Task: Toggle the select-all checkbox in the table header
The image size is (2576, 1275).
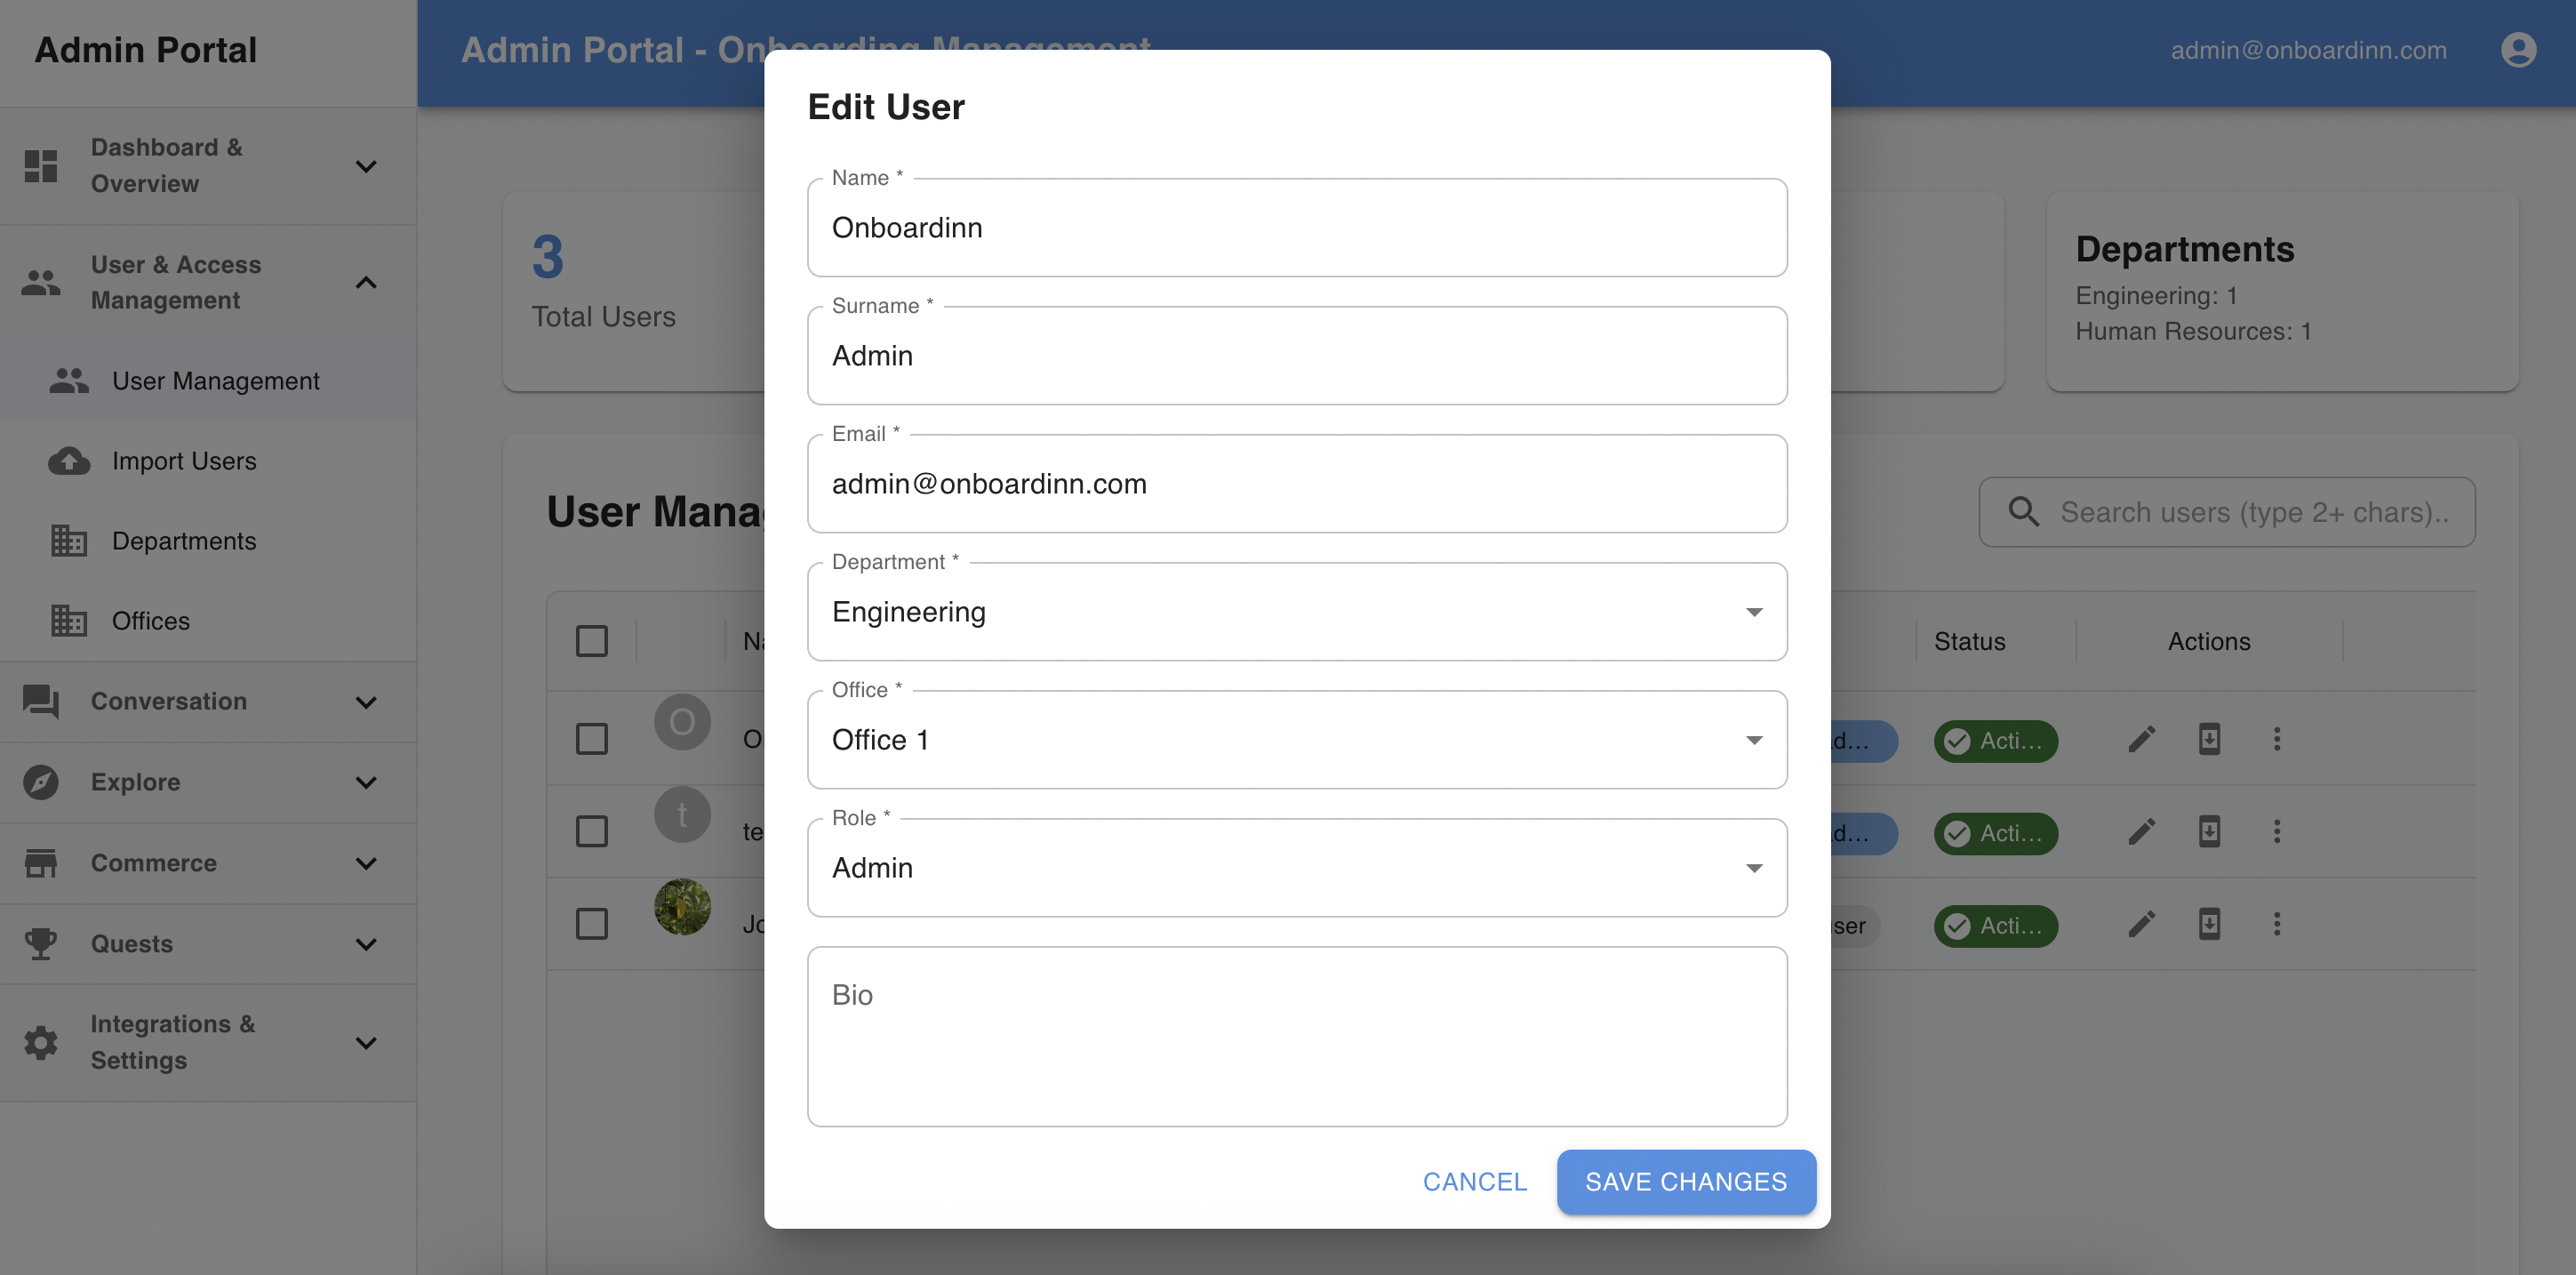Action: (x=592, y=639)
